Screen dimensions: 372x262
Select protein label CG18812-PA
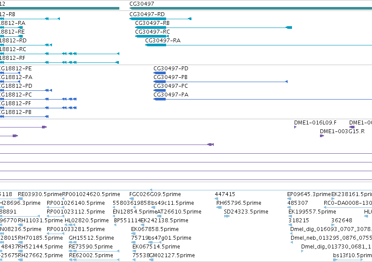pos(16,77)
